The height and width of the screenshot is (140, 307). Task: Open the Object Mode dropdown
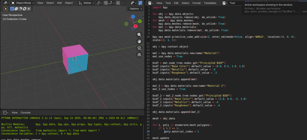(22, 3)
